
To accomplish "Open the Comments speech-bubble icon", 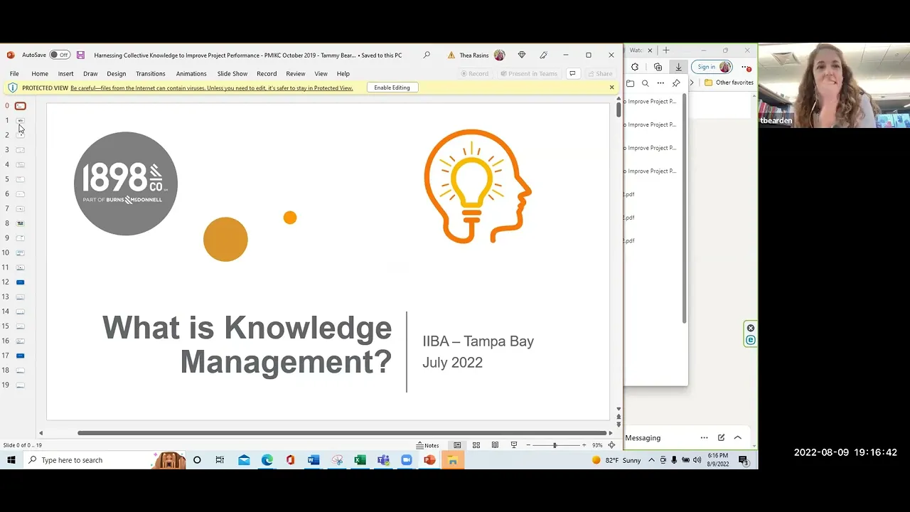I will coord(572,73).
